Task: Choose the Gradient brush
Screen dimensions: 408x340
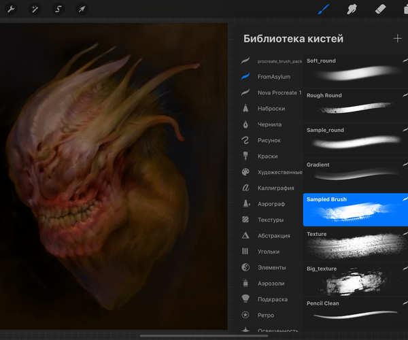Action: [x=356, y=175]
